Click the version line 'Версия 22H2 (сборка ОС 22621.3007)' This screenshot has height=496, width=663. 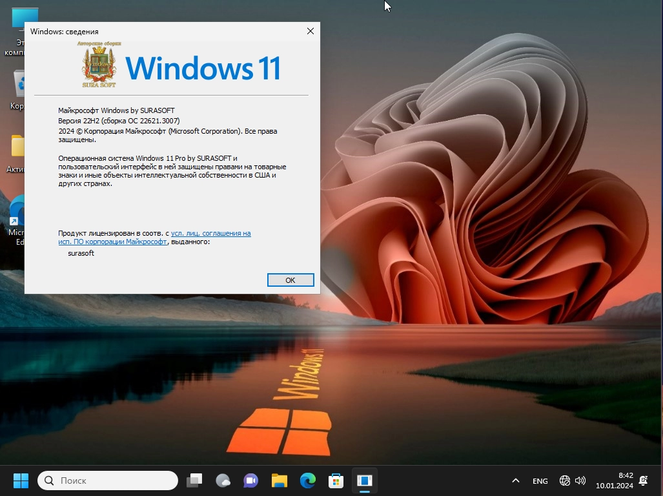coord(119,121)
